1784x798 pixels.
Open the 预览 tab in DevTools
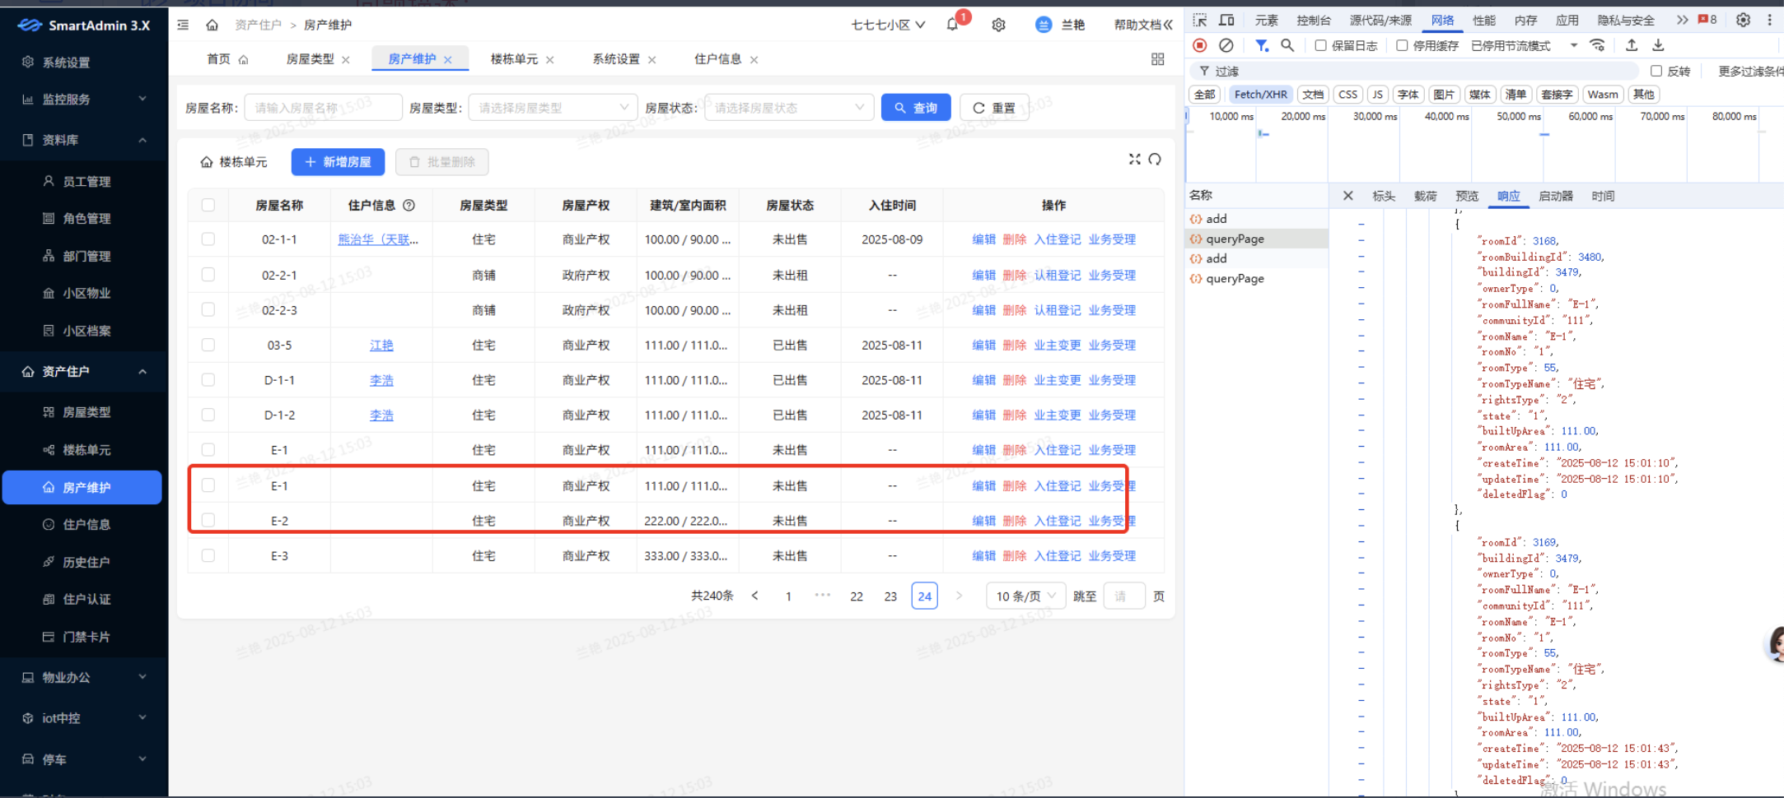click(1466, 196)
